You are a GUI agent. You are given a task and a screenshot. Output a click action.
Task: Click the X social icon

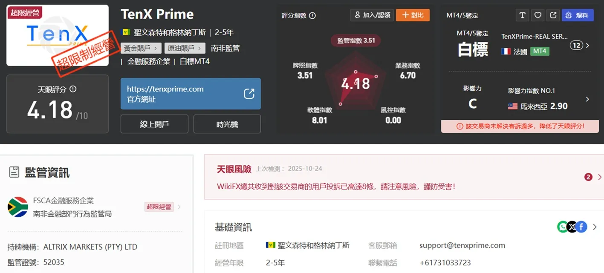[572, 227]
